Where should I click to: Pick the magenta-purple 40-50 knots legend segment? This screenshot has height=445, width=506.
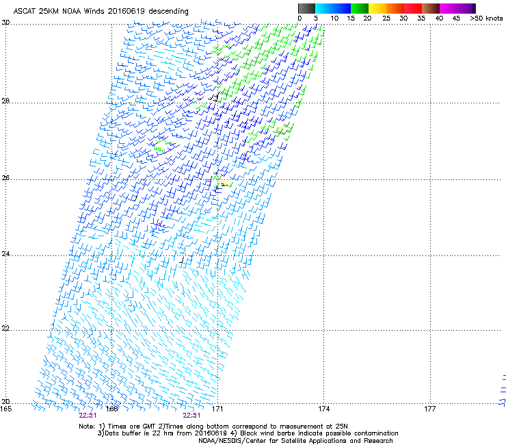pyautogui.click(x=457, y=8)
